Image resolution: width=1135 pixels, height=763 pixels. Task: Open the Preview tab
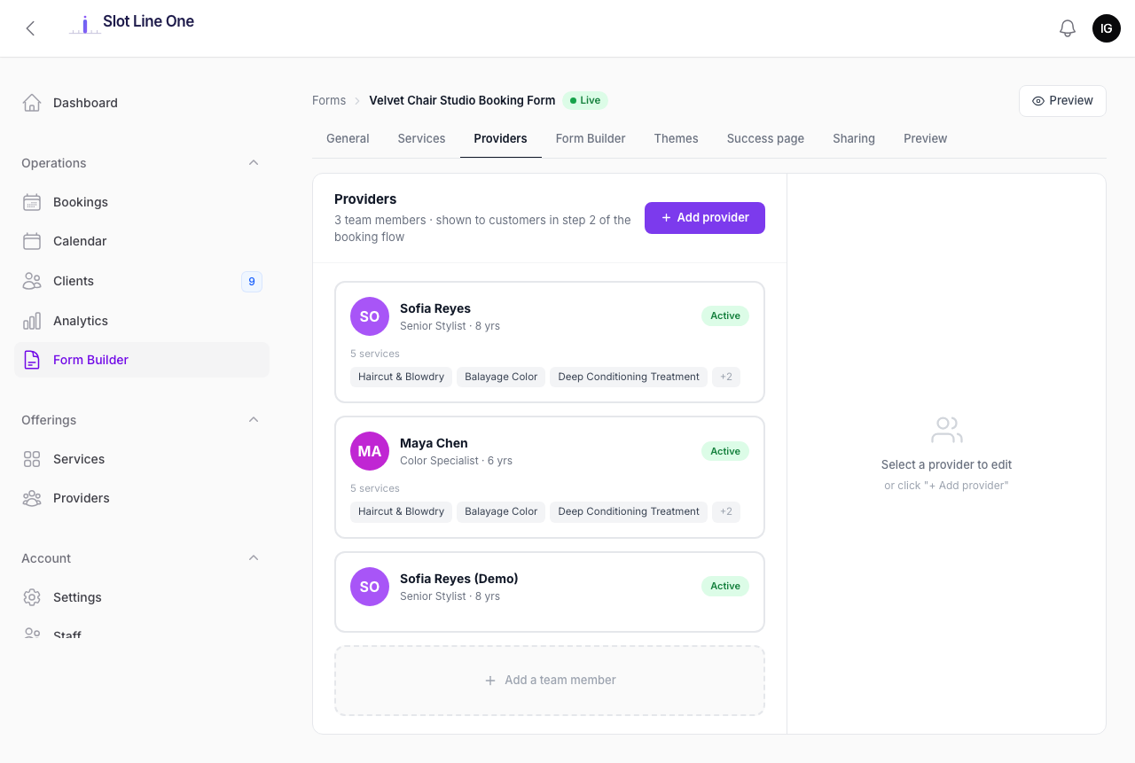(926, 138)
